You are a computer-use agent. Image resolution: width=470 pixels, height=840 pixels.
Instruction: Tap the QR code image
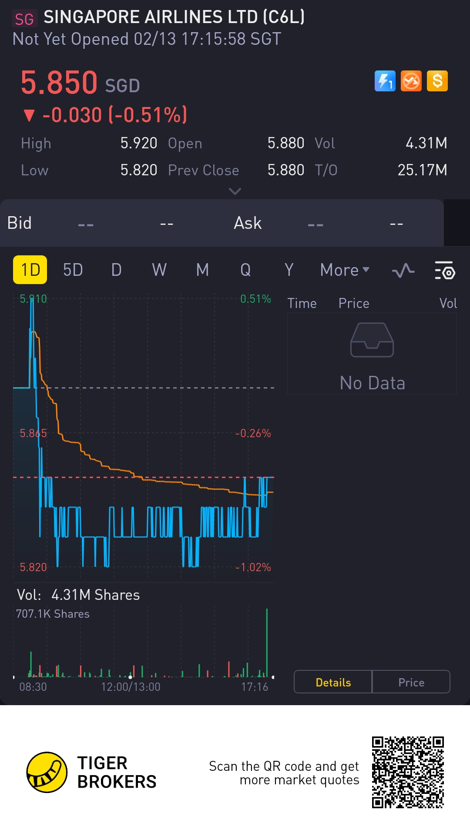[x=408, y=772]
